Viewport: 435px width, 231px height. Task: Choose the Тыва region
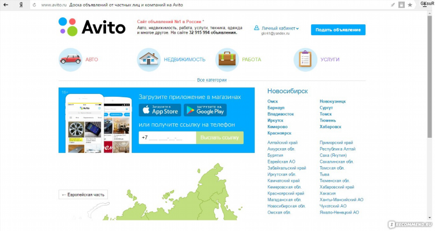324,174
